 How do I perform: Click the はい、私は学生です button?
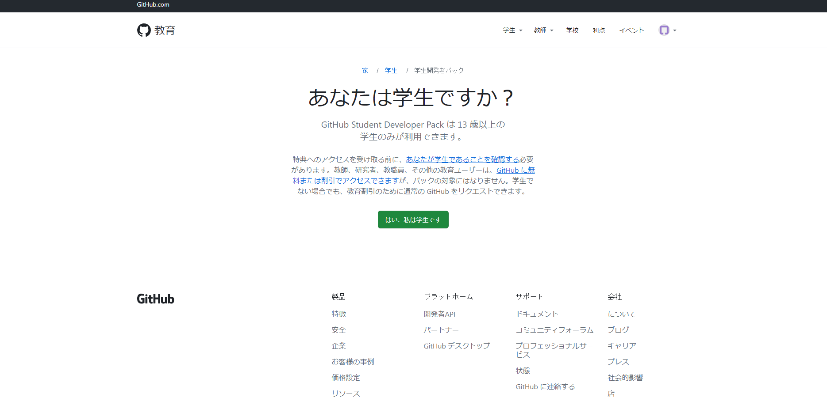[413, 220]
